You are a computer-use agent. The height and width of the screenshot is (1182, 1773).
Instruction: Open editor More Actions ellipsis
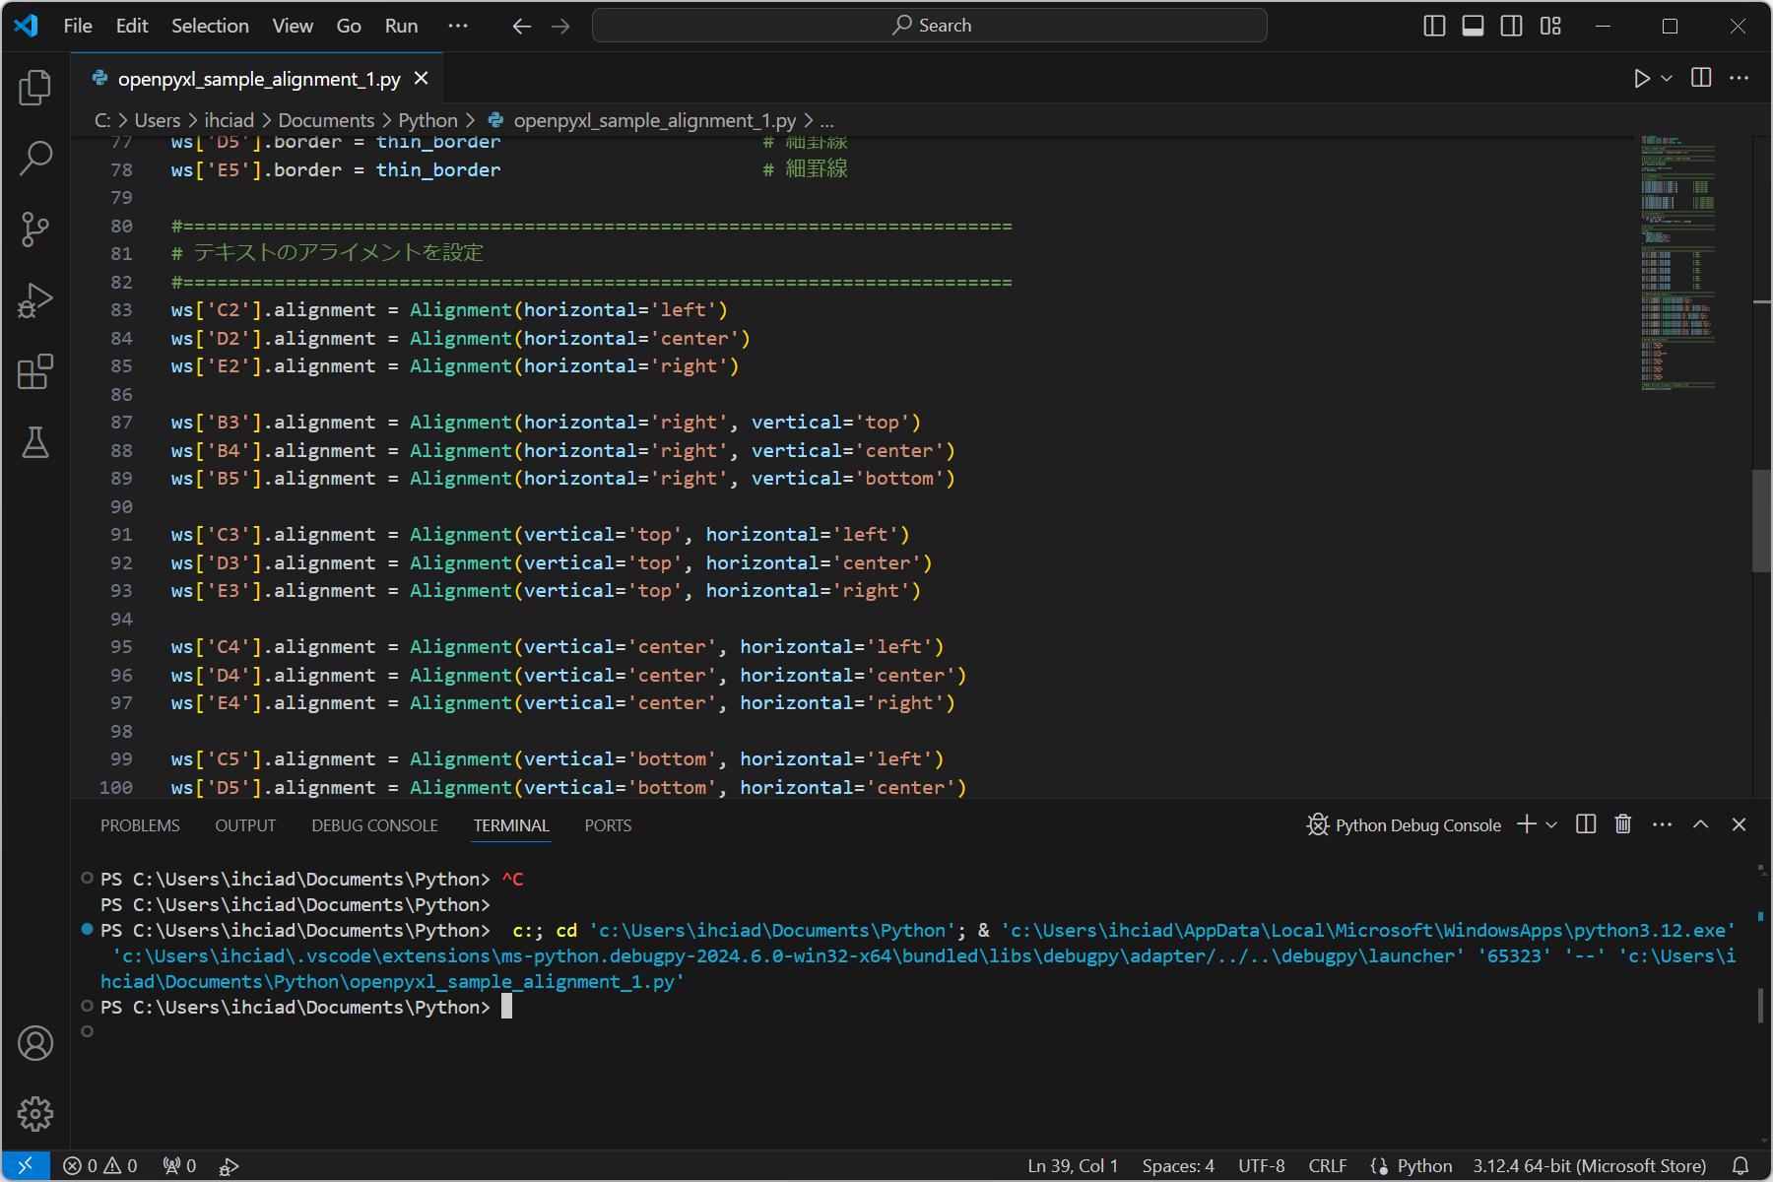coord(1740,78)
